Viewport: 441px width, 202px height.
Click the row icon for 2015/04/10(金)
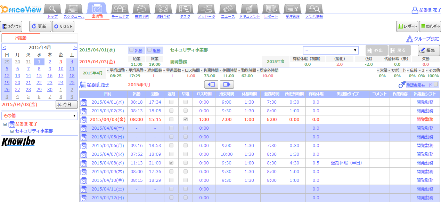[x=84, y=180]
